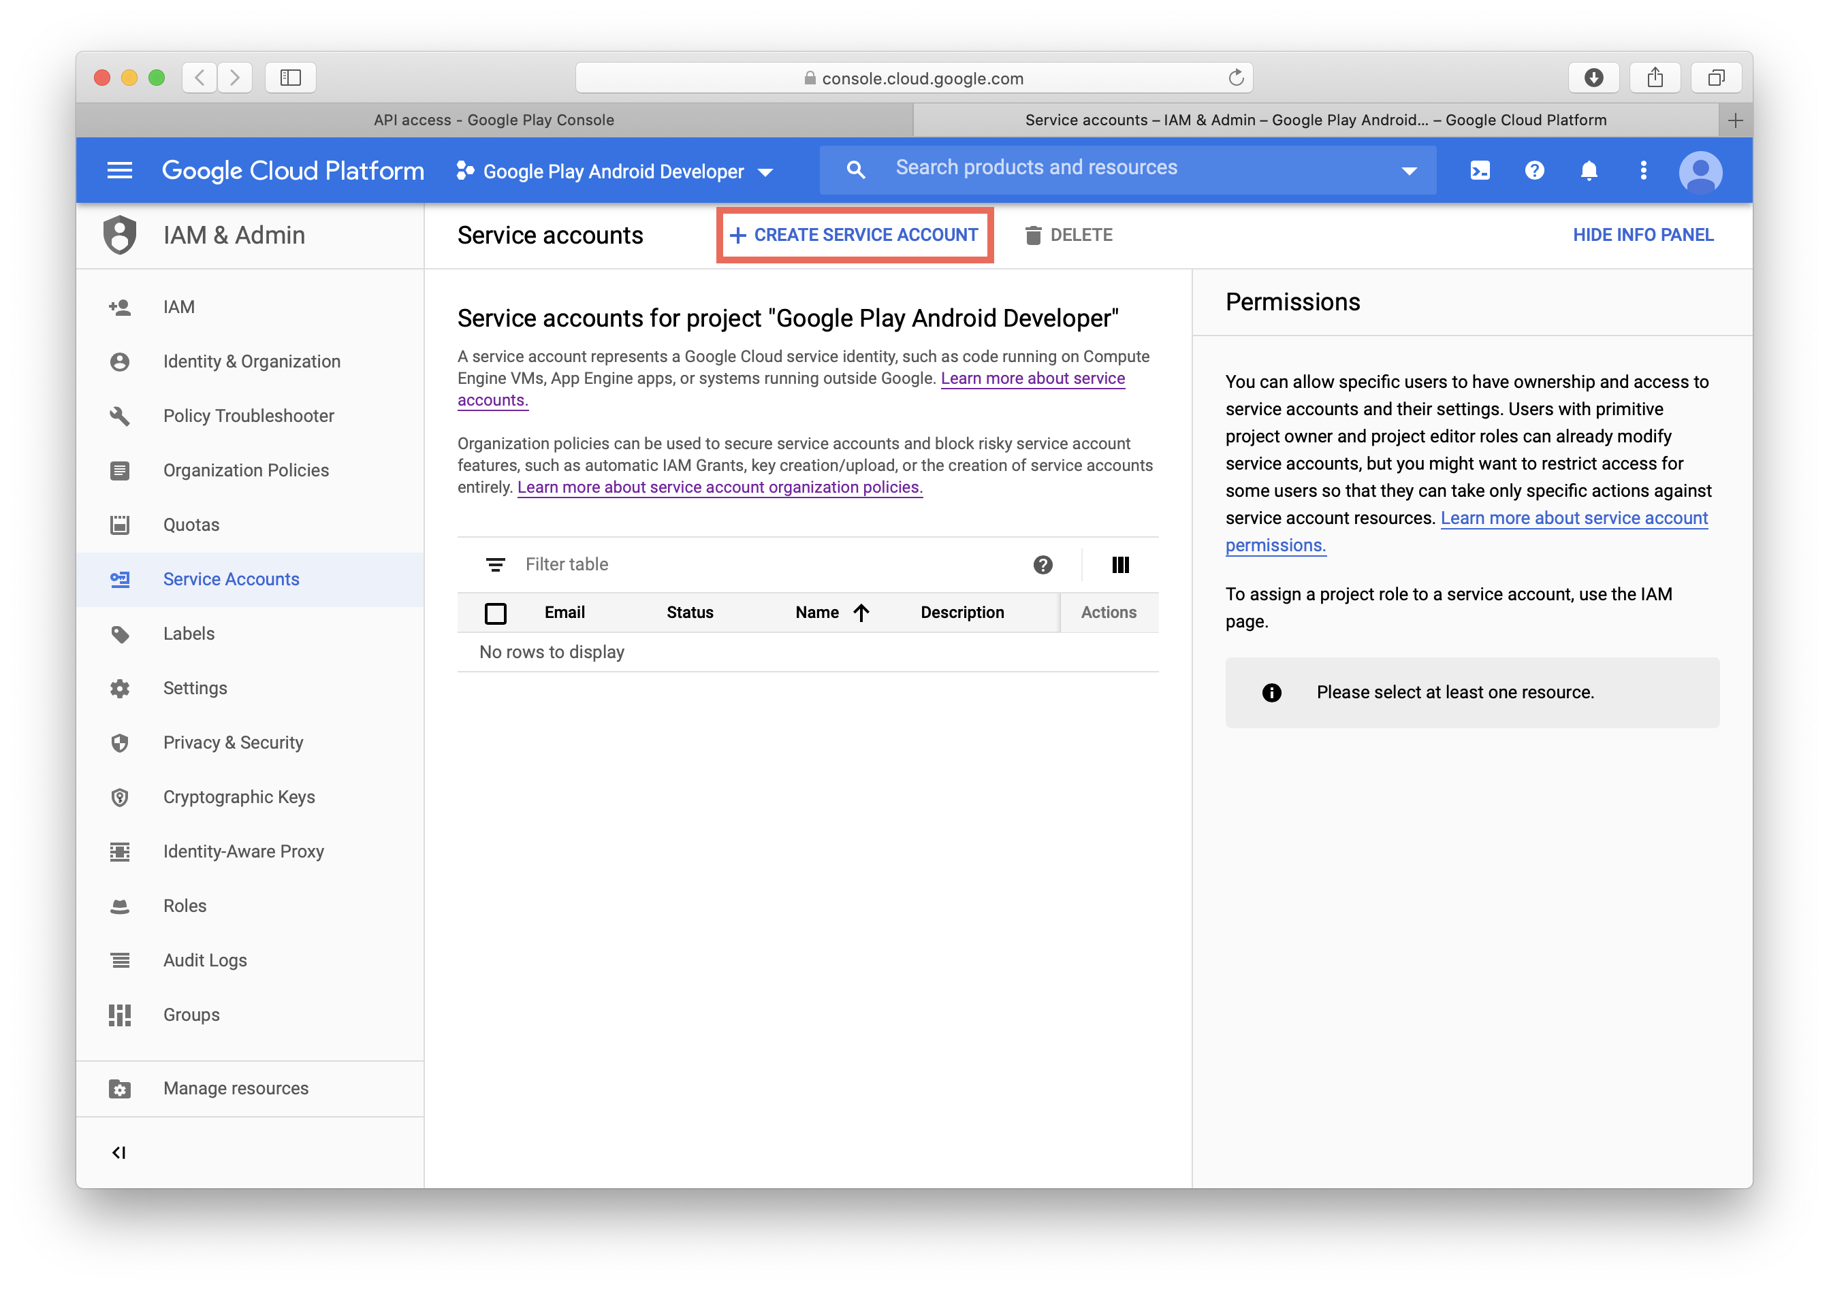This screenshot has height=1289, width=1829.
Task: Collapse the sidebar with bottom arrow icon
Action: click(118, 1152)
